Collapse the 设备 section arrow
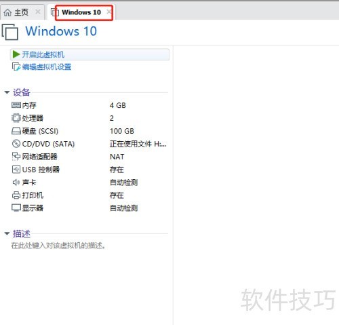The image size is (339, 325). click(x=7, y=92)
